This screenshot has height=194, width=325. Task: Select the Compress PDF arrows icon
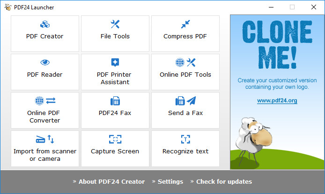pyautogui.click(x=185, y=24)
